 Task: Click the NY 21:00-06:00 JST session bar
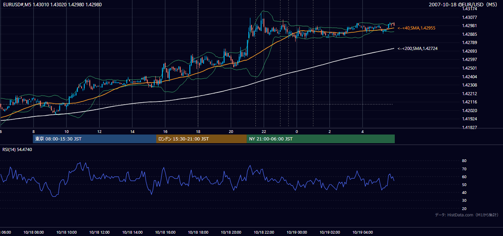pos(321,139)
